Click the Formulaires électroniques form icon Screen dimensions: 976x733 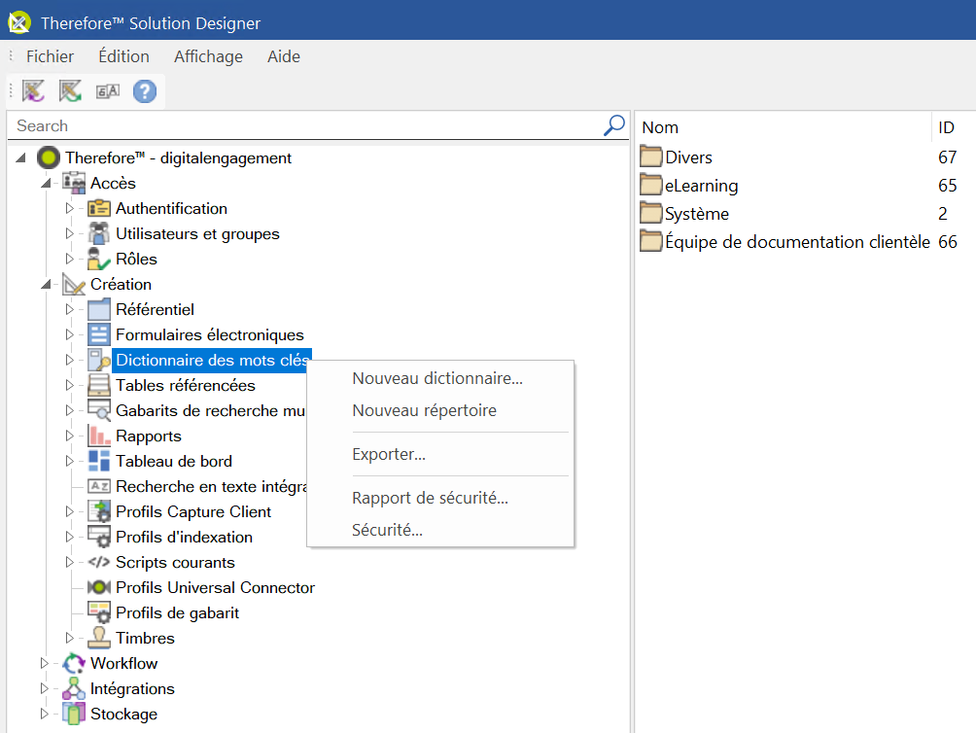pyautogui.click(x=99, y=334)
